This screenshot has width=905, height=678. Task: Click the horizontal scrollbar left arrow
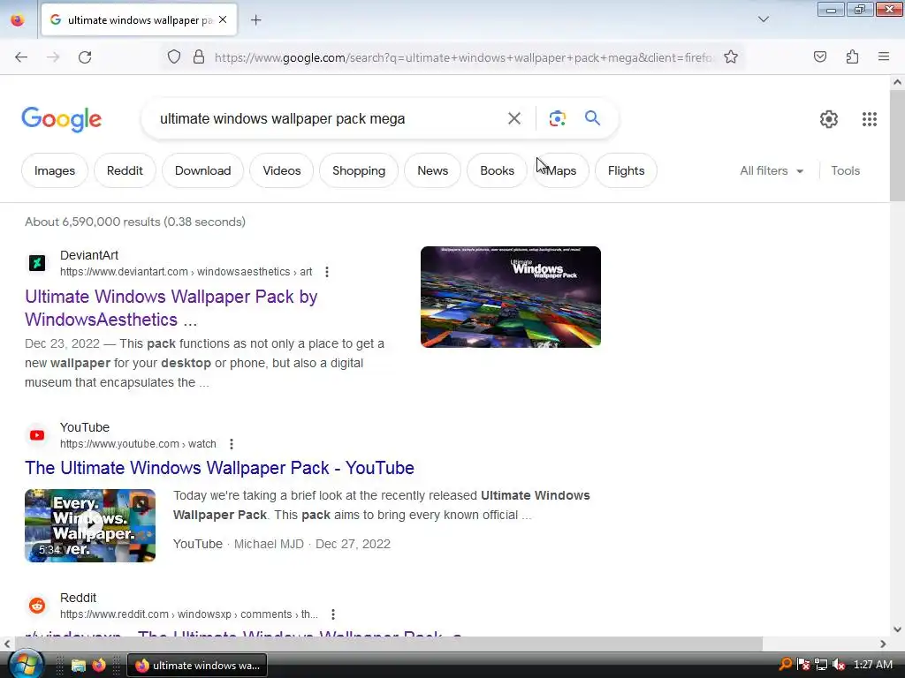coord(7,644)
